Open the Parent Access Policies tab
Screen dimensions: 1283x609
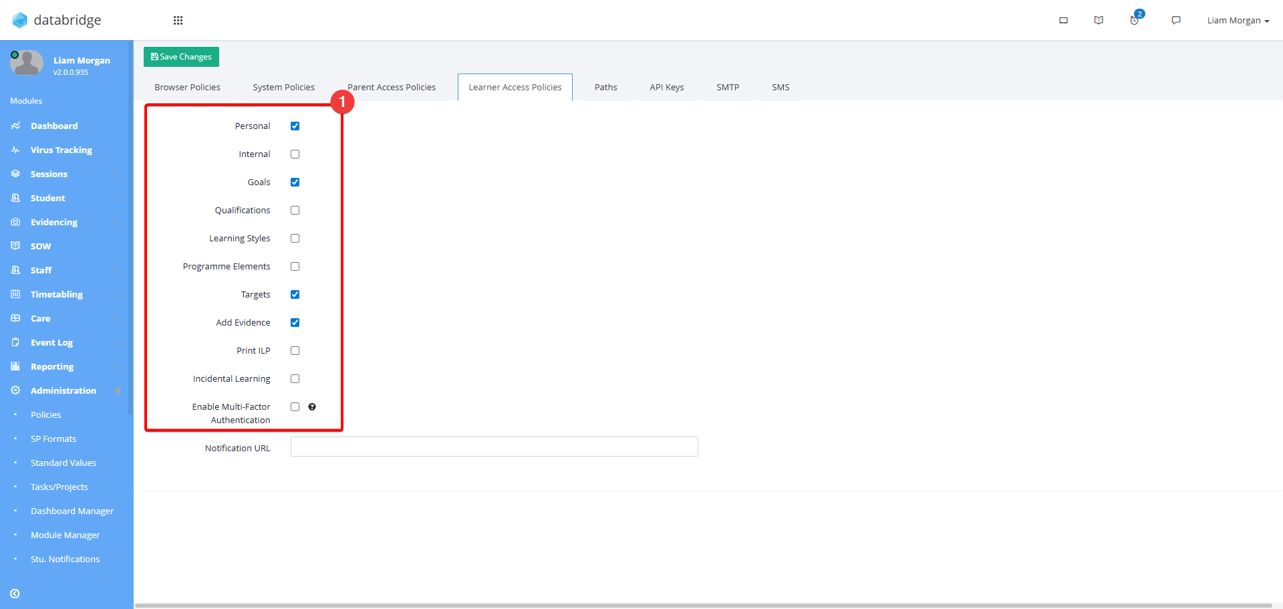tap(392, 87)
